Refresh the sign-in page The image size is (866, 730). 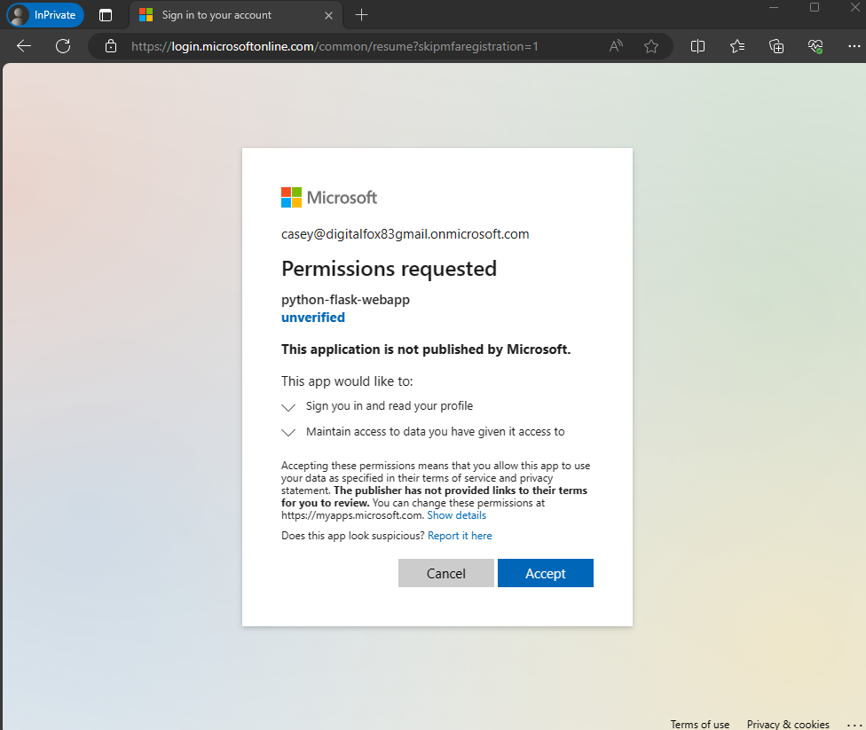pyautogui.click(x=62, y=46)
